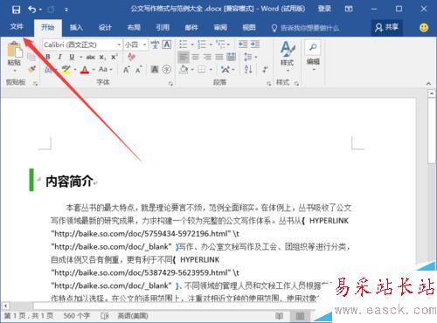Switch to the 设计 (Design) tab
Viewport: 437px width, 323px height.
coord(105,28)
